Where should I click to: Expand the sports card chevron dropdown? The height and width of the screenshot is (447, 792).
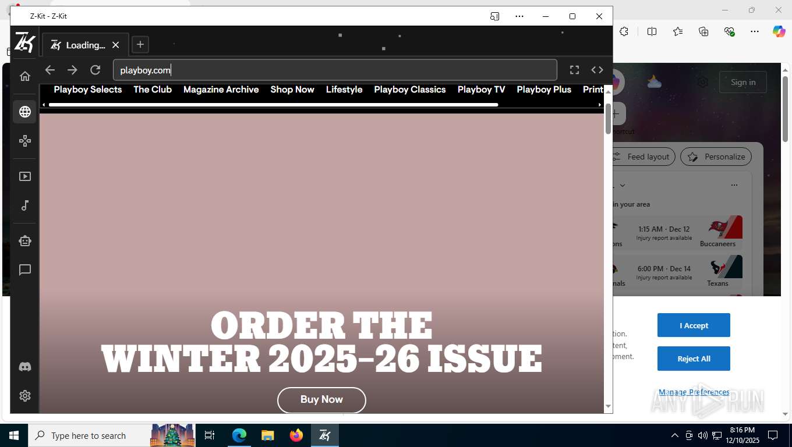pos(623,185)
